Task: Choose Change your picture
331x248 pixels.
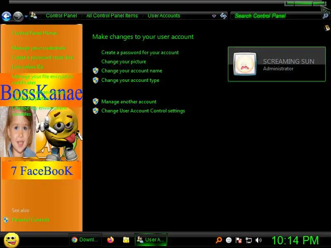Action: click(x=124, y=62)
